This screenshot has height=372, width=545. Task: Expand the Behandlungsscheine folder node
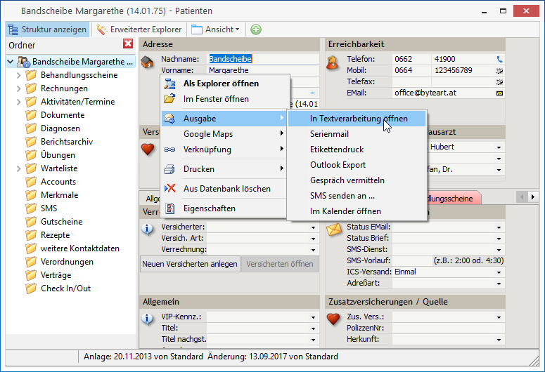tap(18, 75)
